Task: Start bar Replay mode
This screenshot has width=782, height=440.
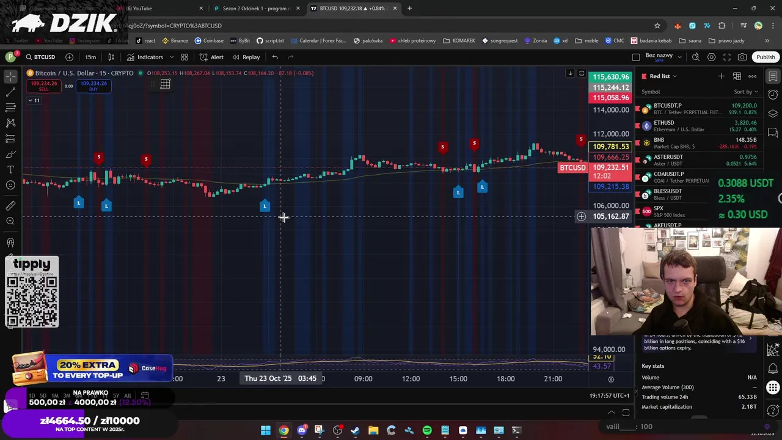Action: coord(246,57)
